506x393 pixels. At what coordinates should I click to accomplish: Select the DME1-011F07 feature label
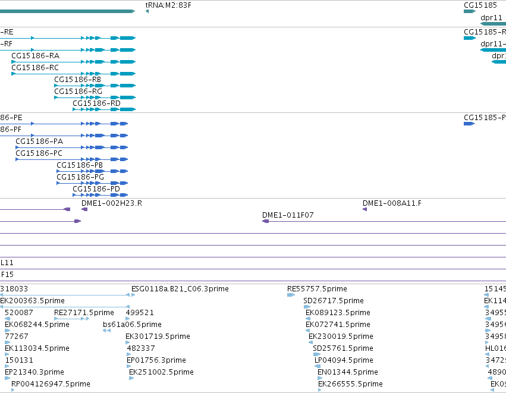[288, 215]
